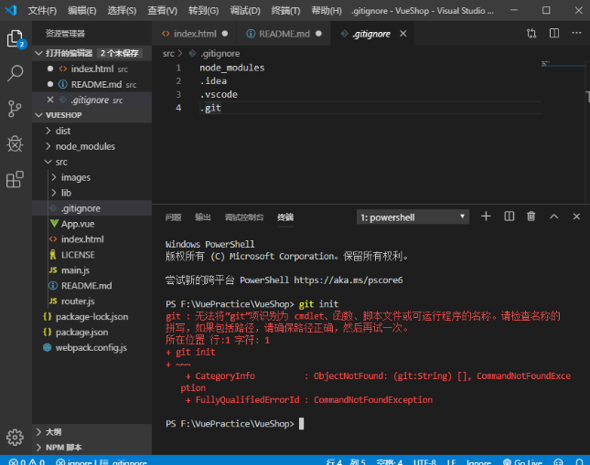
Task: Open the Debug view in activity bar
Action: [15, 144]
